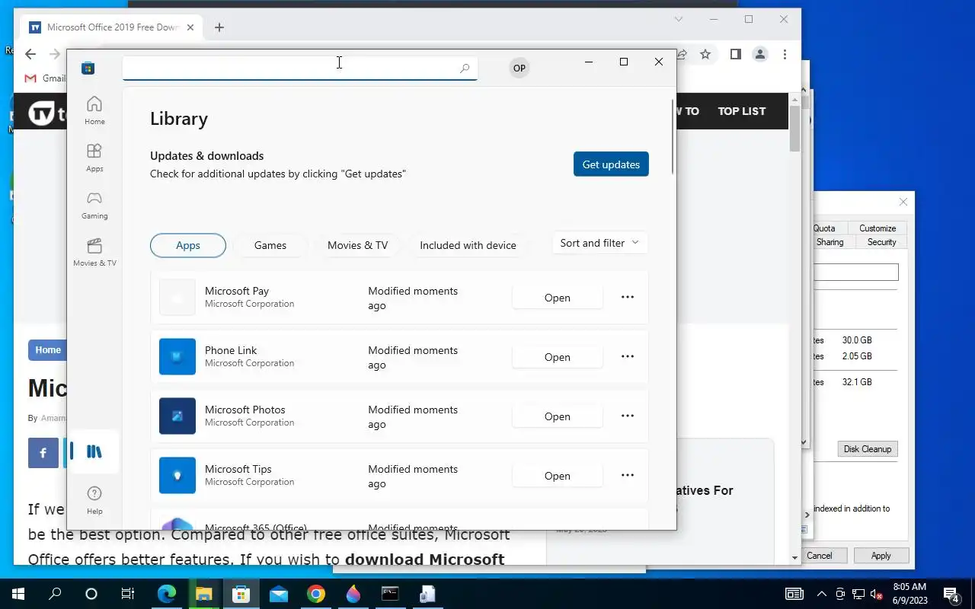975x609 pixels.
Task: Open the Apps section in Store sidebar
Action: point(94,158)
